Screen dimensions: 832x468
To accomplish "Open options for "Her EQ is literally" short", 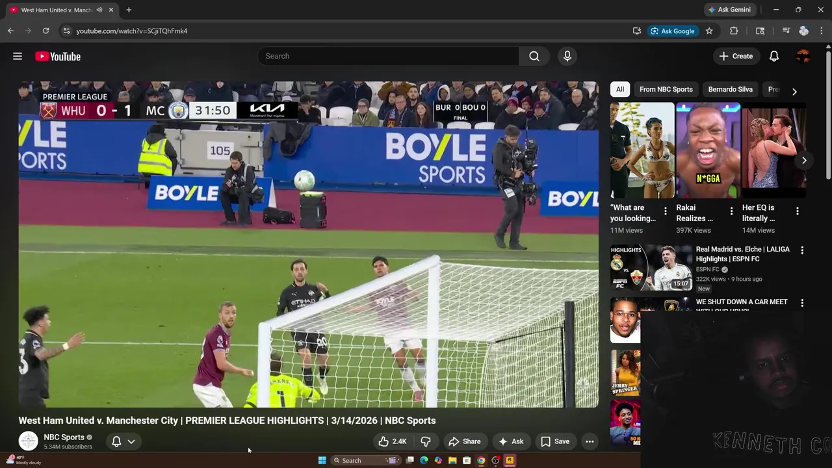I will pyautogui.click(x=798, y=211).
